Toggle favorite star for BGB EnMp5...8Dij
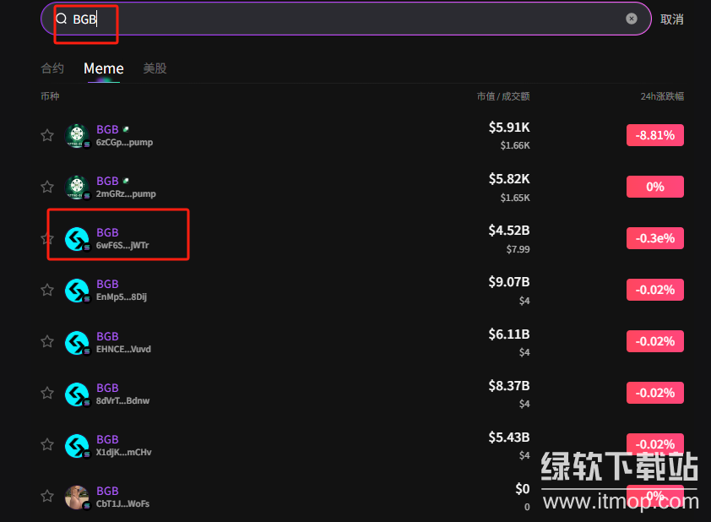The height and width of the screenshot is (522, 711). click(47, 290)
